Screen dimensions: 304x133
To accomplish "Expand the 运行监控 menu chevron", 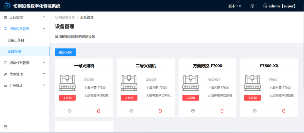I will 44,17.
